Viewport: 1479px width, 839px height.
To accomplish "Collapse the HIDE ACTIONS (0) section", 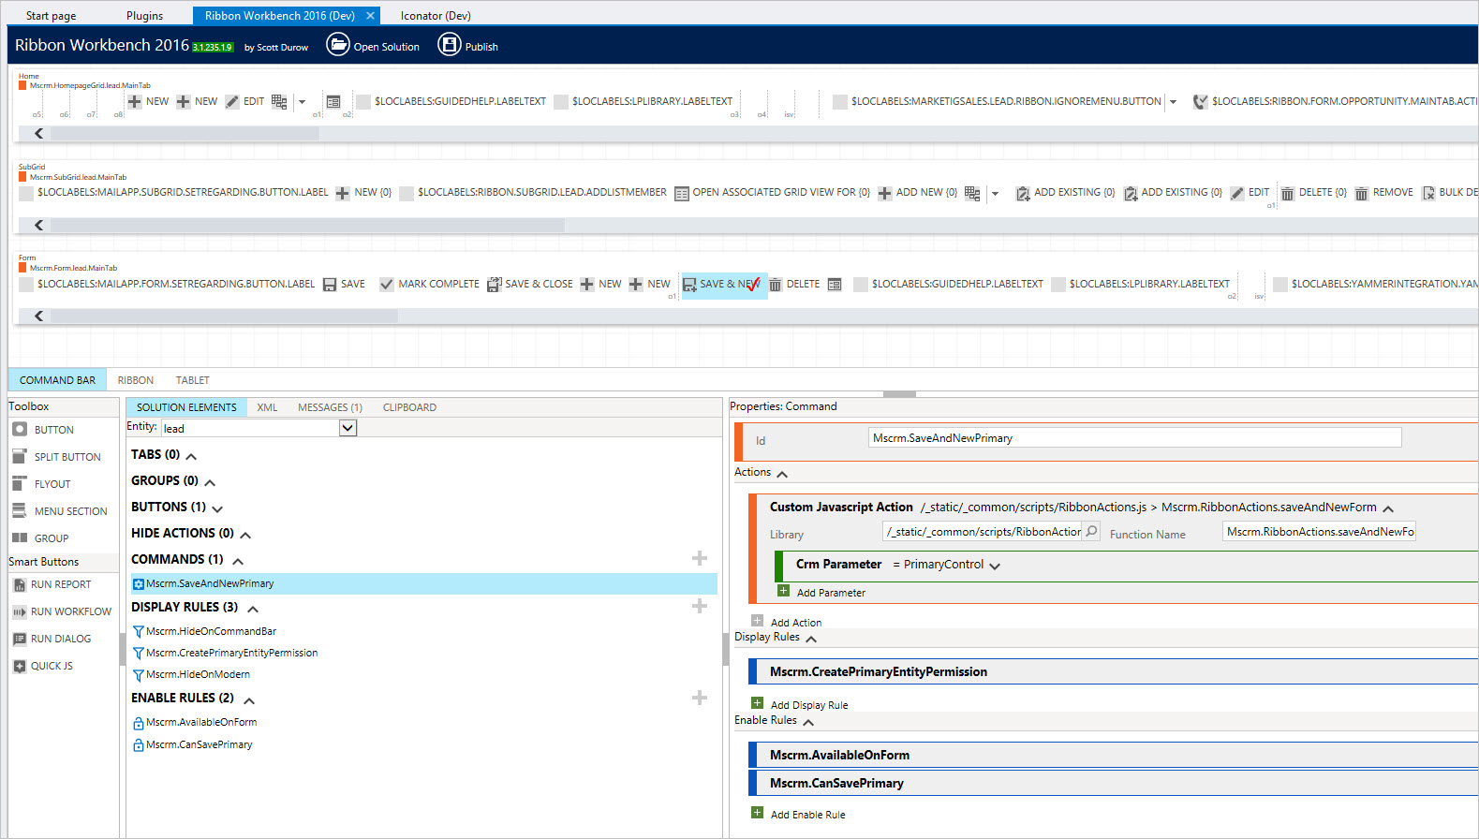I will coord(245,535).
